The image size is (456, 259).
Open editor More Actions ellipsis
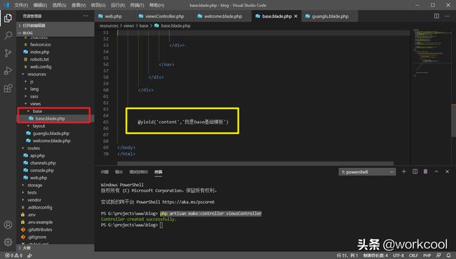(x=447, y=16)
